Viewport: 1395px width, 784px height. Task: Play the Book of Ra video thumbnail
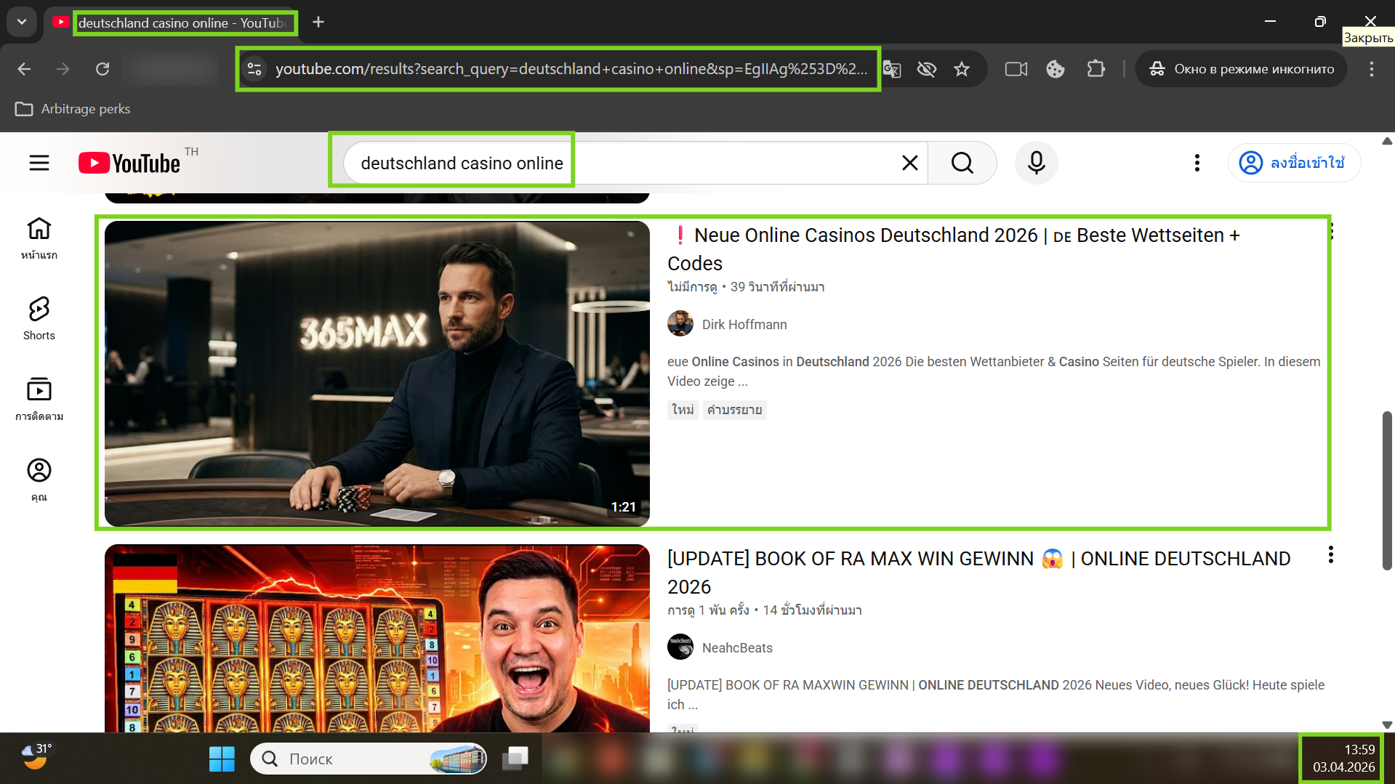[377, 638]
